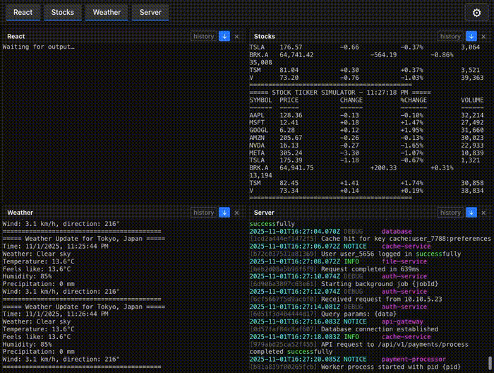Close the Weather panel
The width and height of the screenshot is (494, 373).
[x=236, y=213]
